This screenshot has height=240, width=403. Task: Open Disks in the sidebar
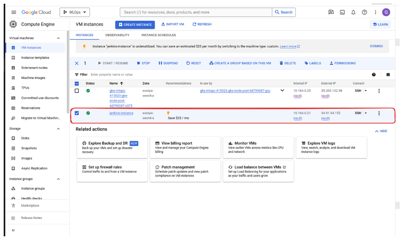tap(25, 138)
